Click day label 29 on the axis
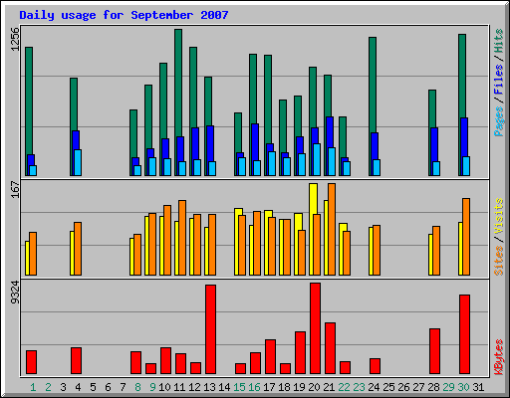510x398 pixels. tap(448, 387)
